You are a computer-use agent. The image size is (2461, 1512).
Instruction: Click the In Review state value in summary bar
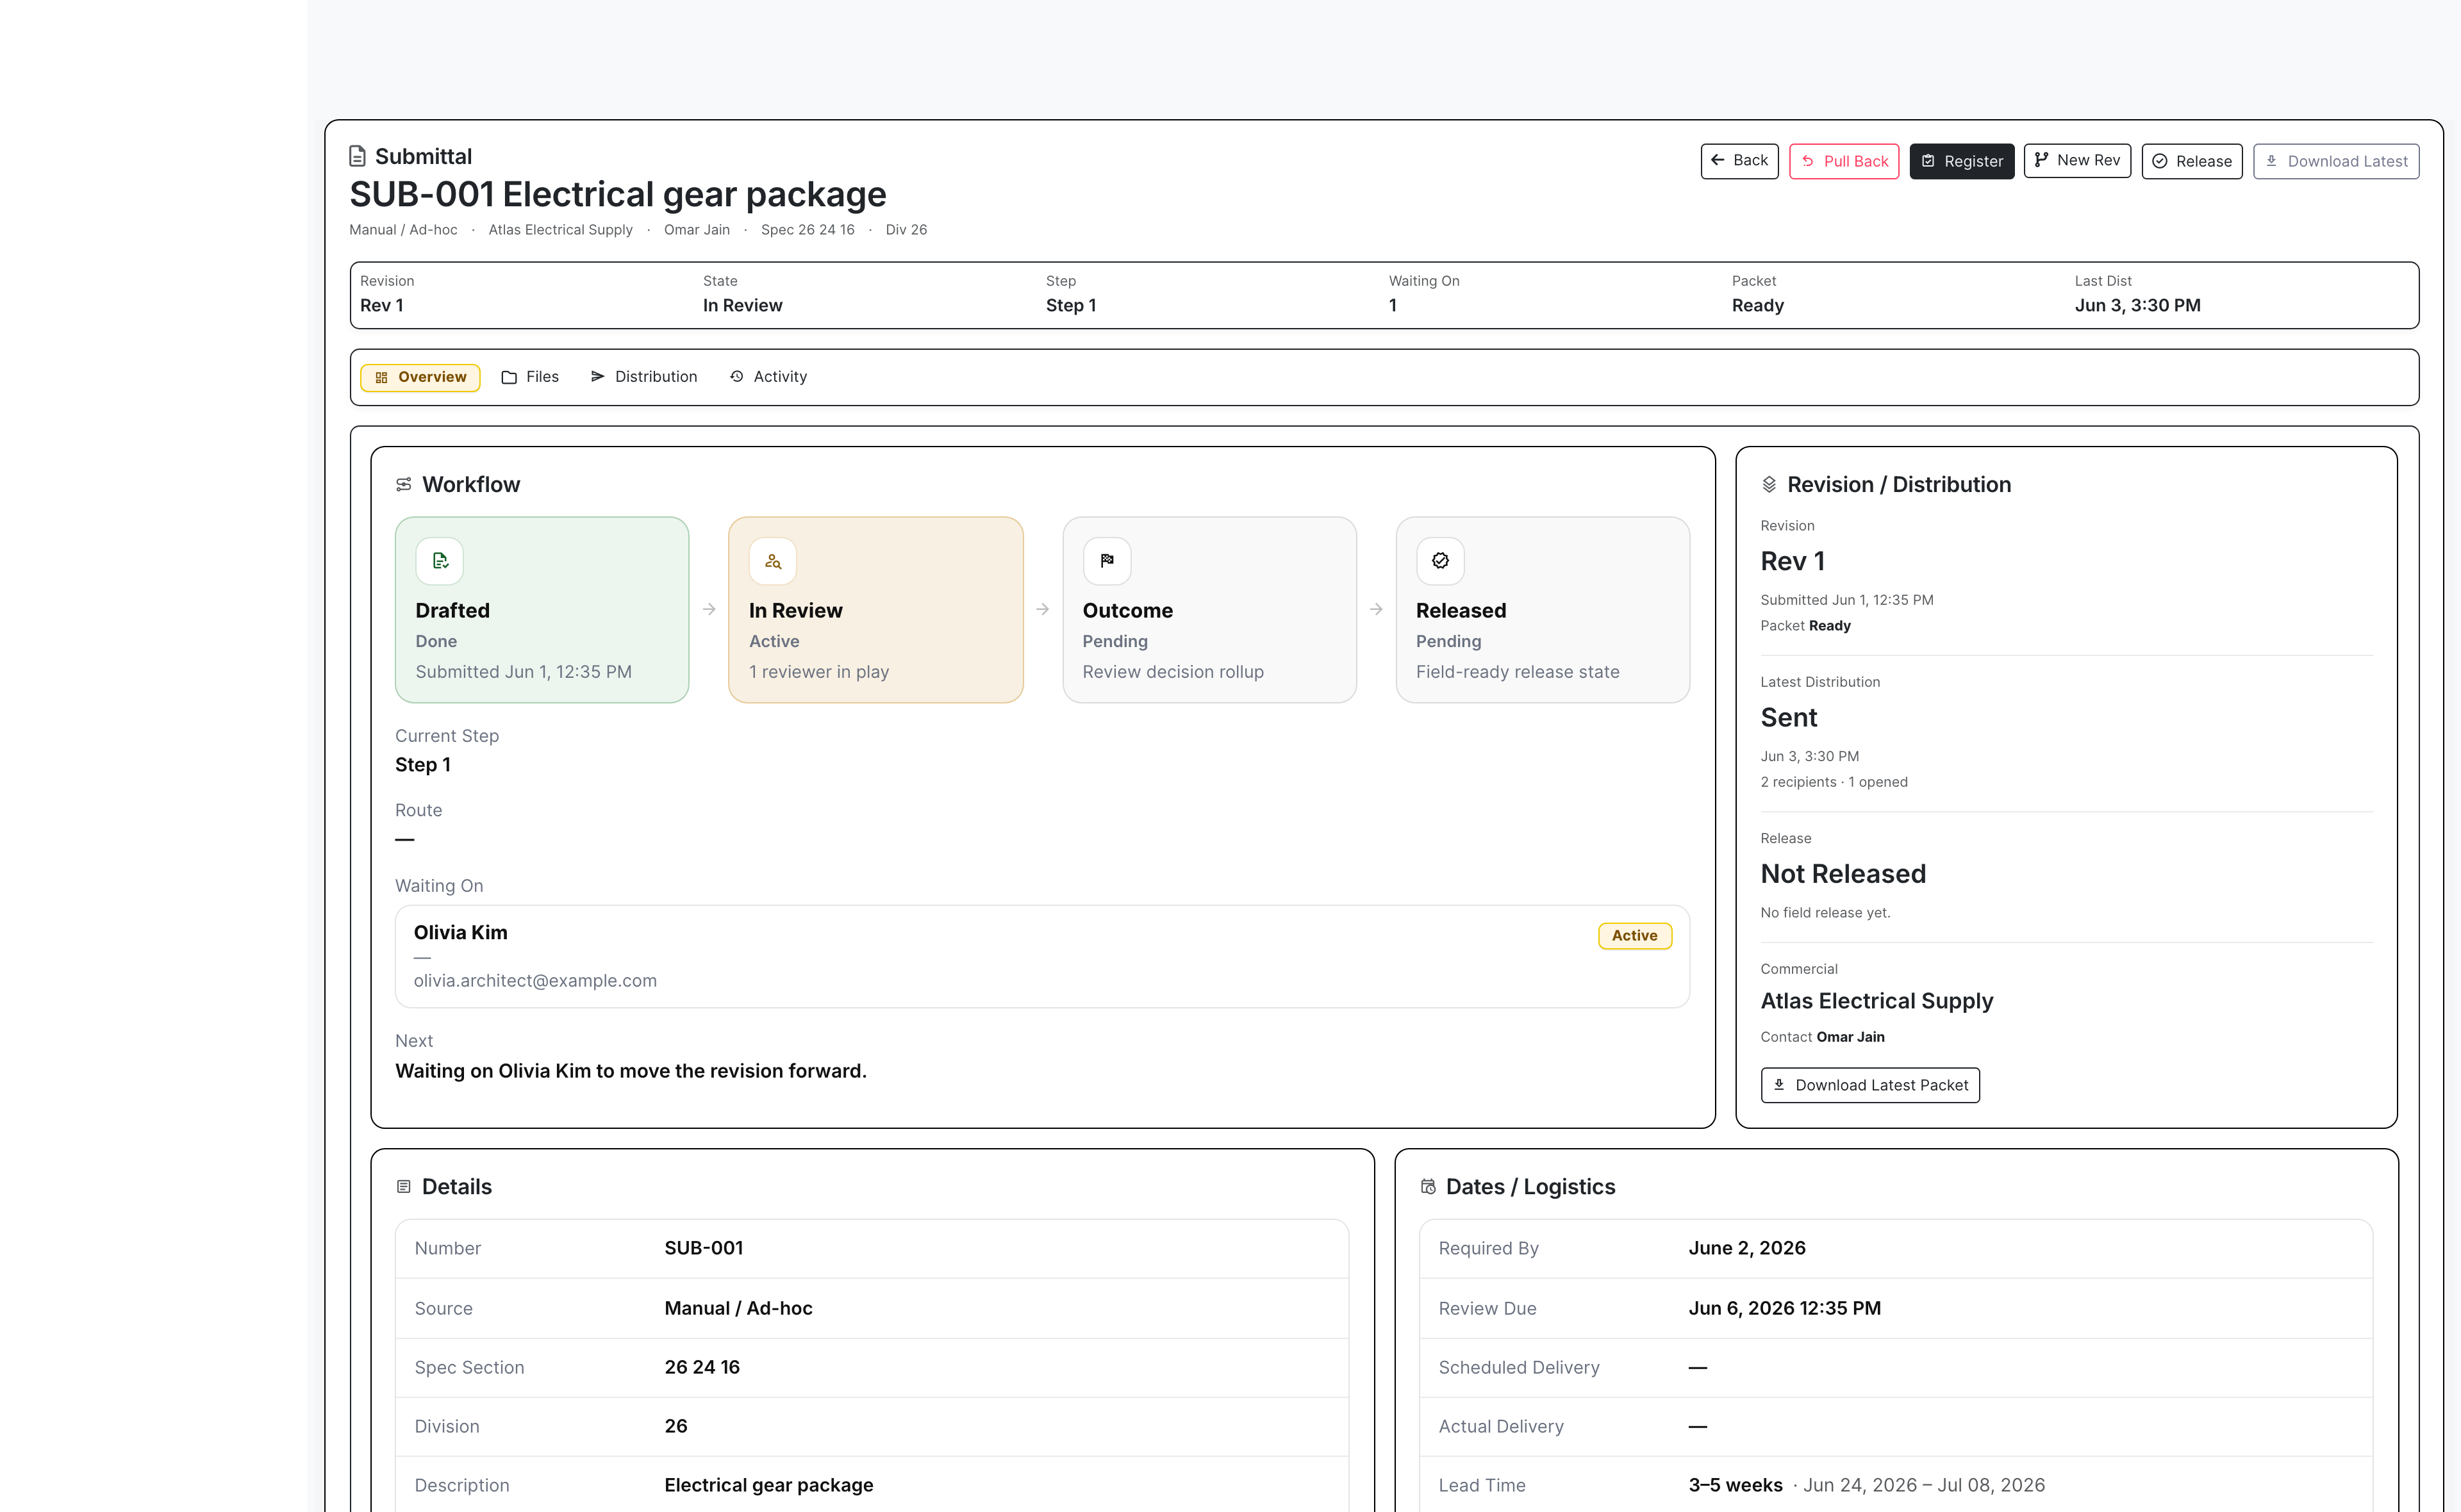pos(742,305)
